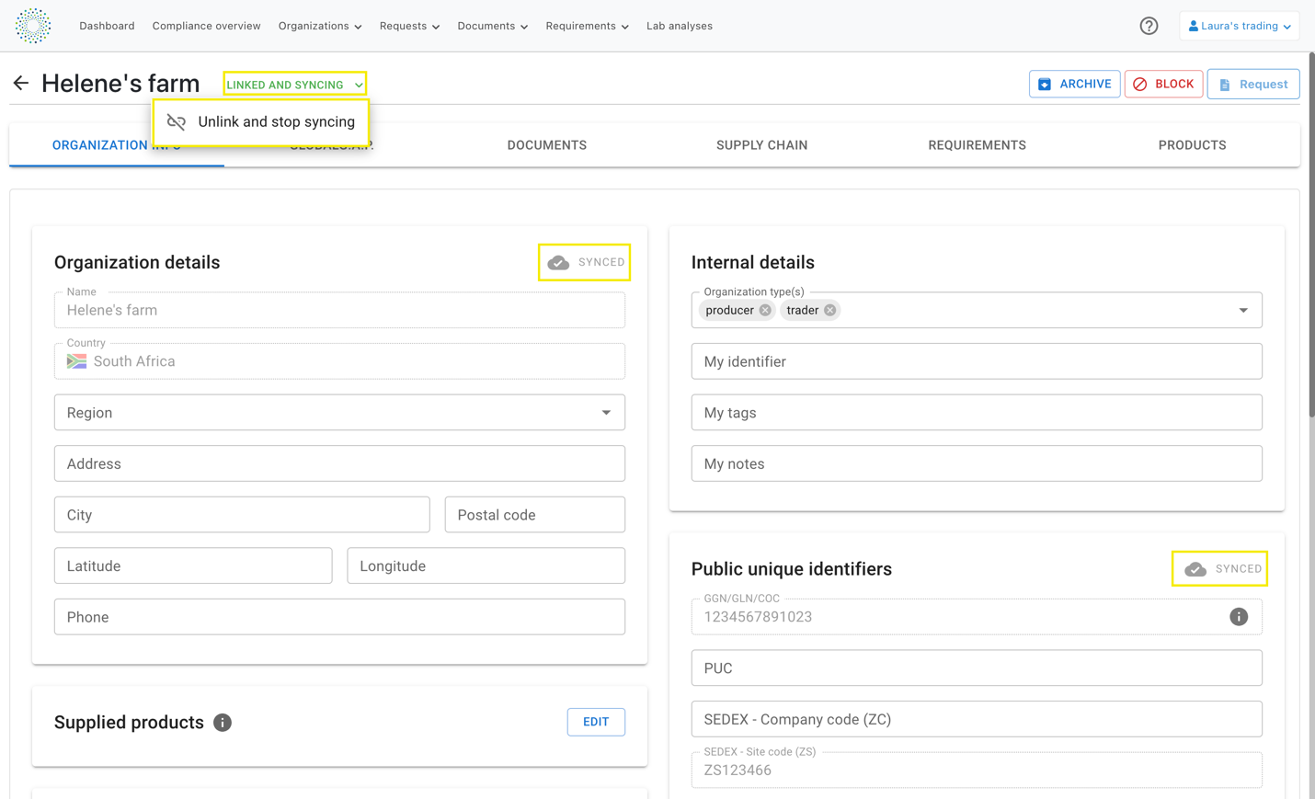The height and width of the screenshot is (799, 1315).
Task: Expand the Documents nav menu
Action: pos(493,26)
